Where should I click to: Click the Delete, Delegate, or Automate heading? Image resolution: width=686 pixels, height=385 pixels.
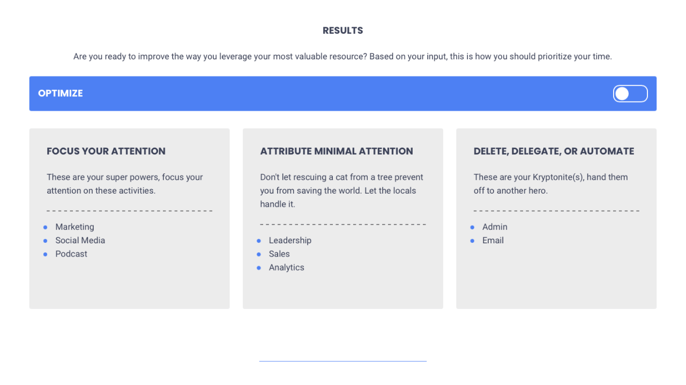tap(554, 151)
